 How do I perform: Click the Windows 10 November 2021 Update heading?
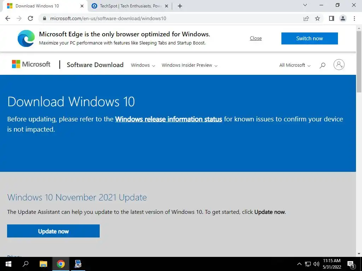(x=77, y=197)
